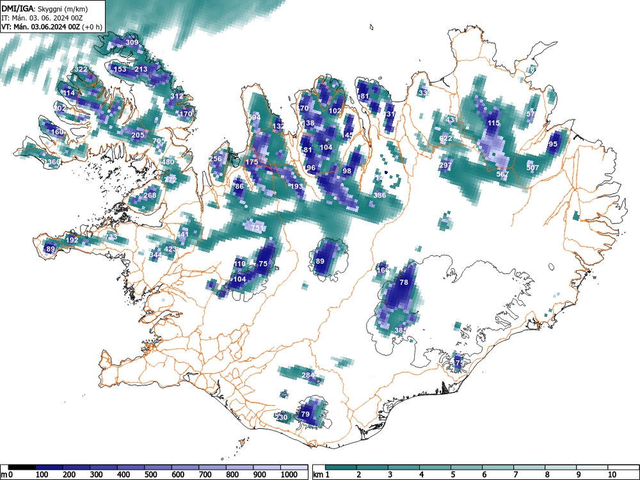The width and height of the screenshot is (640, 480).
Task: Click the 'km' unit label in the legend
Action: 318,475
